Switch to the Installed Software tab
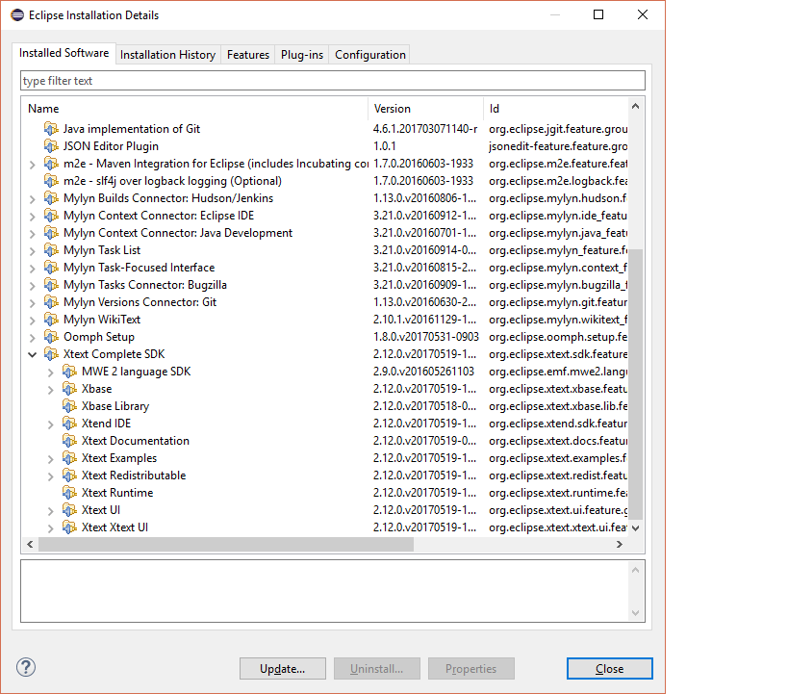 (64, 53)
